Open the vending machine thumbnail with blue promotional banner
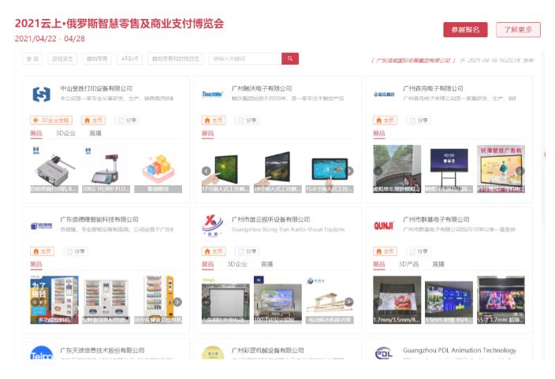 [x=54, y=300]
